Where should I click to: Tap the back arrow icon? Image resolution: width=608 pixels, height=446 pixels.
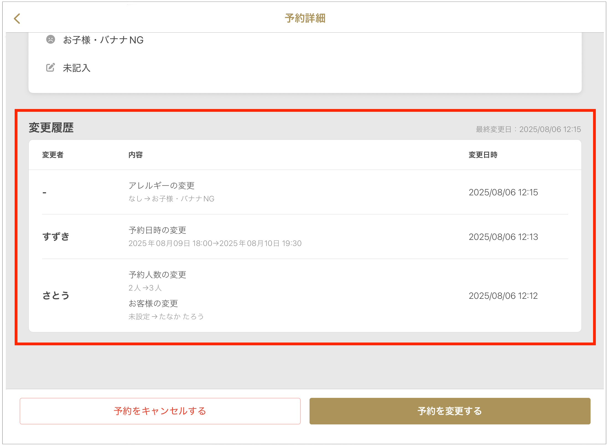pyautogui.click(x=17, y=19)
